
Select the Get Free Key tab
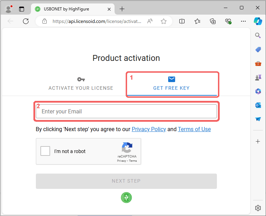click(x=172, y=84)
